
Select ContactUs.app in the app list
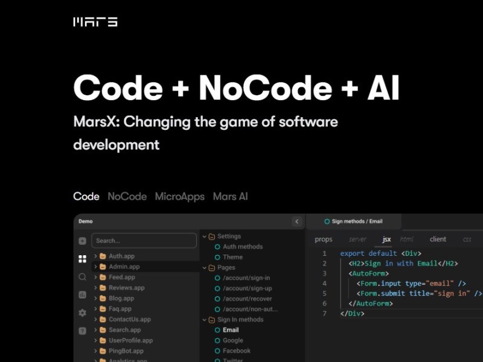pos(130,319)
